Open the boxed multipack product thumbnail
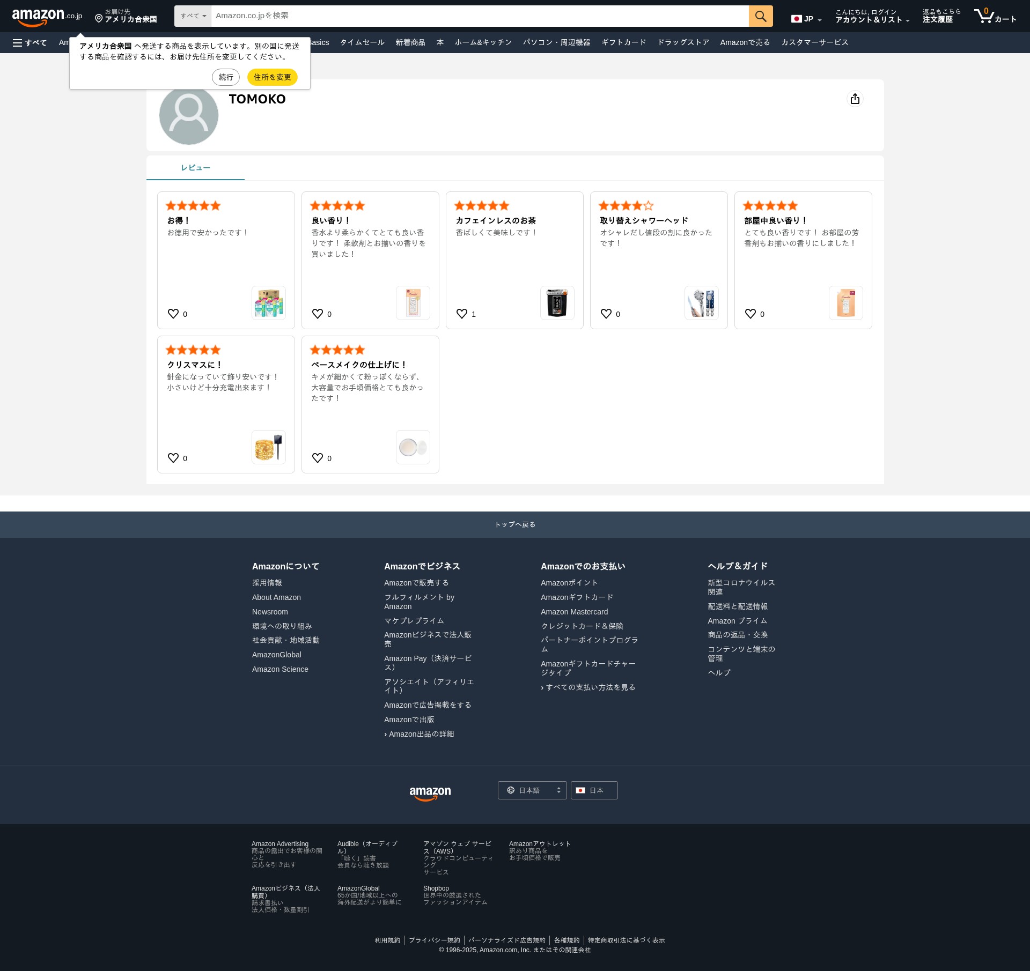The width and height of the screenshot is (1030, 971). pos(269,303)
